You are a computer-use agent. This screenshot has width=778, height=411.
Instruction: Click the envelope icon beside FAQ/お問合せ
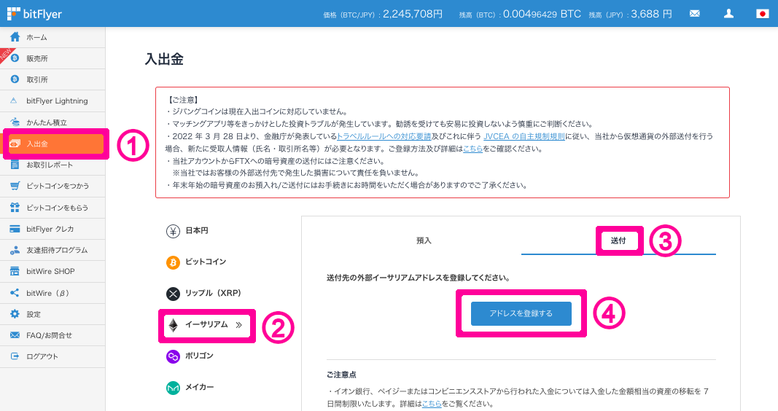point(15,335)
